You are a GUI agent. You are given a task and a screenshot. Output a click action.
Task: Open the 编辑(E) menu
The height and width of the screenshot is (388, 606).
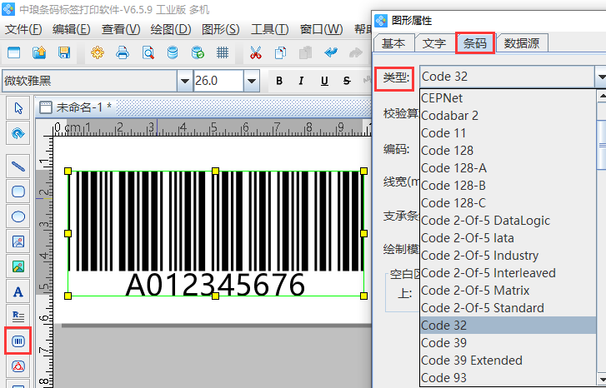pos(72,29)
